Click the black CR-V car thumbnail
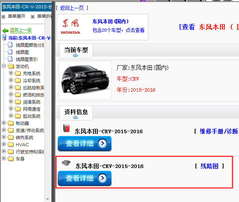The width and height of the screenshot is (239, 202). [85, 80]
